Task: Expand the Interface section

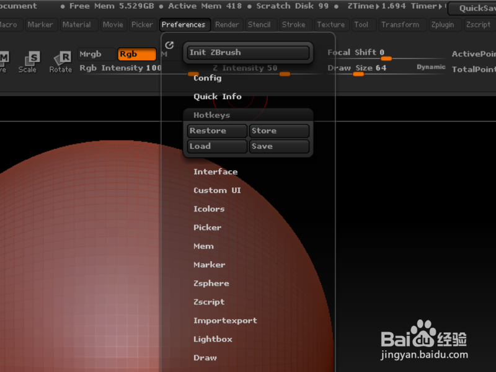Action: pyautogui.click(x=215, y=172)
